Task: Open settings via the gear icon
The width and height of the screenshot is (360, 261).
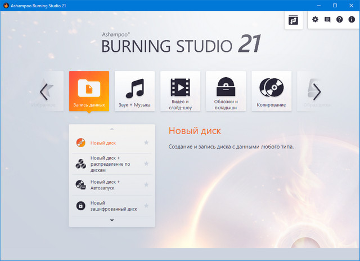Action: tap(315, 20)
